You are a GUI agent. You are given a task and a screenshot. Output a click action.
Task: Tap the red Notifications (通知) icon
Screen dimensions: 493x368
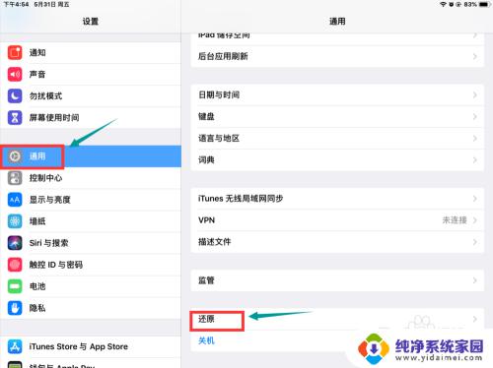[15, 52]
